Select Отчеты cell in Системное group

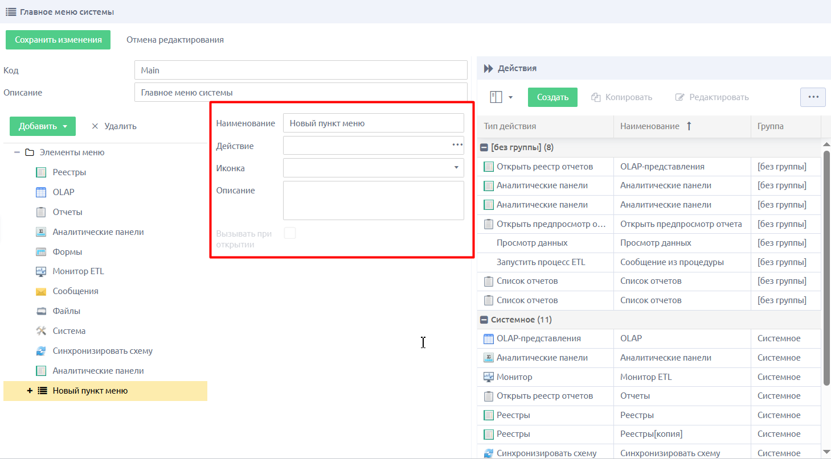[682, 396]
